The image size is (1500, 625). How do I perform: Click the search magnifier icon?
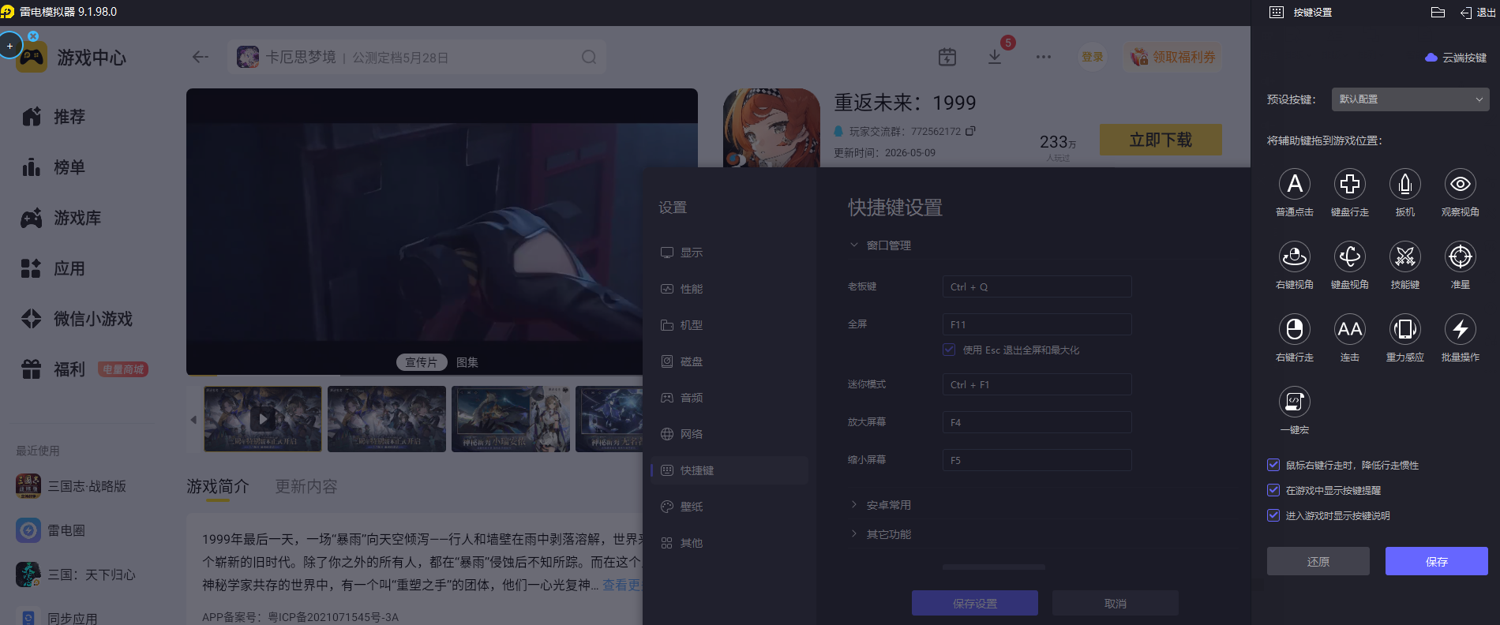[x=589, y=57]
